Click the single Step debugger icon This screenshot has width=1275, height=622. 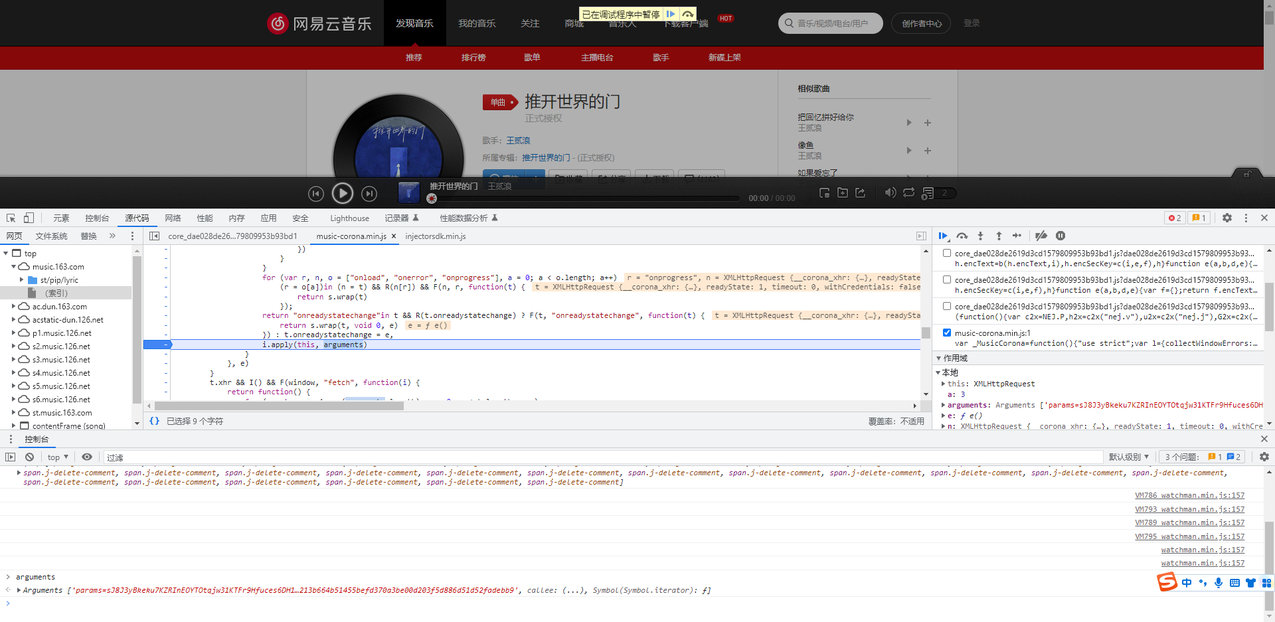coord(1017,236)
